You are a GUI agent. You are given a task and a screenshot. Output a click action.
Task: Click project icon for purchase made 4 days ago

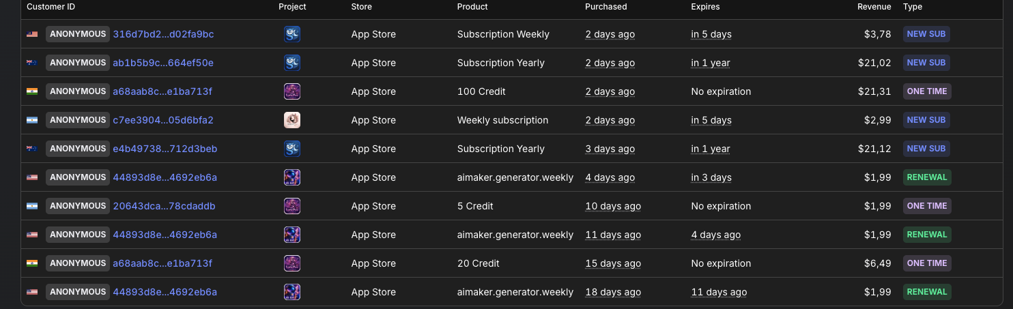[x=292, y=177]
